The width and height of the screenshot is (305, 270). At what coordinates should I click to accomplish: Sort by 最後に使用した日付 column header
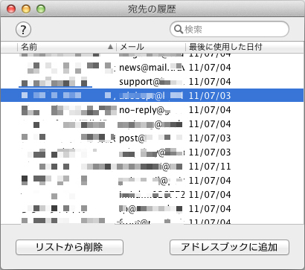(245, 47)
